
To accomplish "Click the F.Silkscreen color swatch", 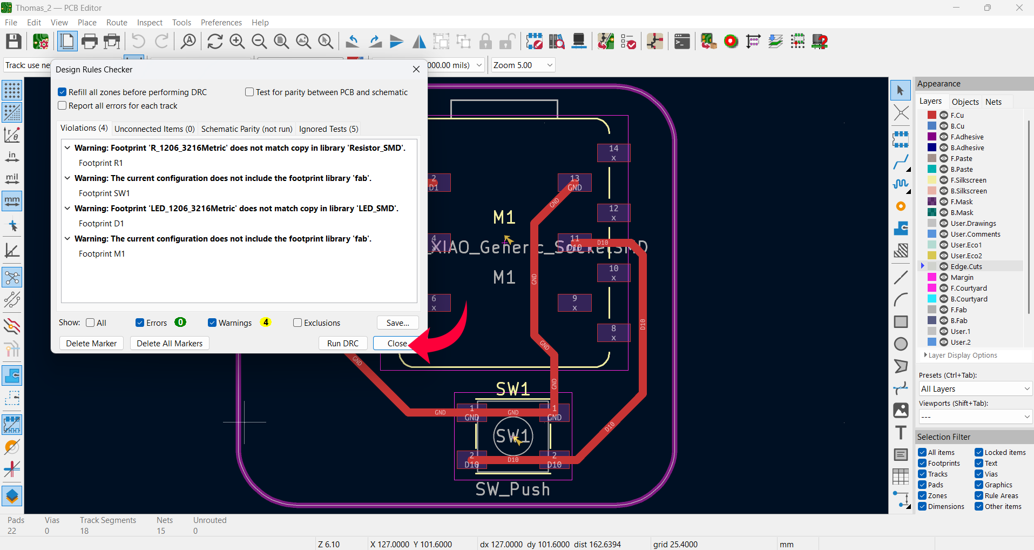I will (932, 180).
